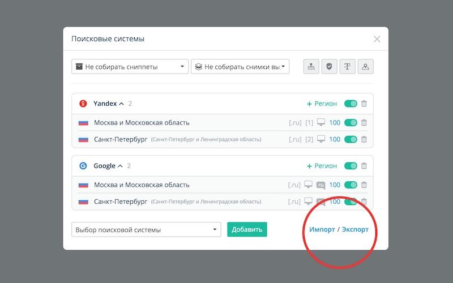
Task: Open the 'Не собирать снимки' dropdown
Action: (240, 66)
